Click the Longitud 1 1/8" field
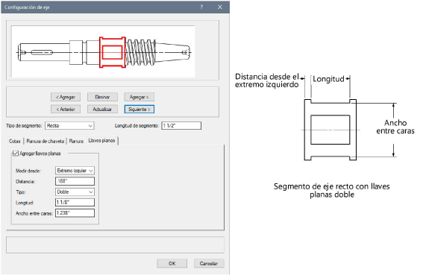Viewport: 423px width, 275px height. (75, 203)
